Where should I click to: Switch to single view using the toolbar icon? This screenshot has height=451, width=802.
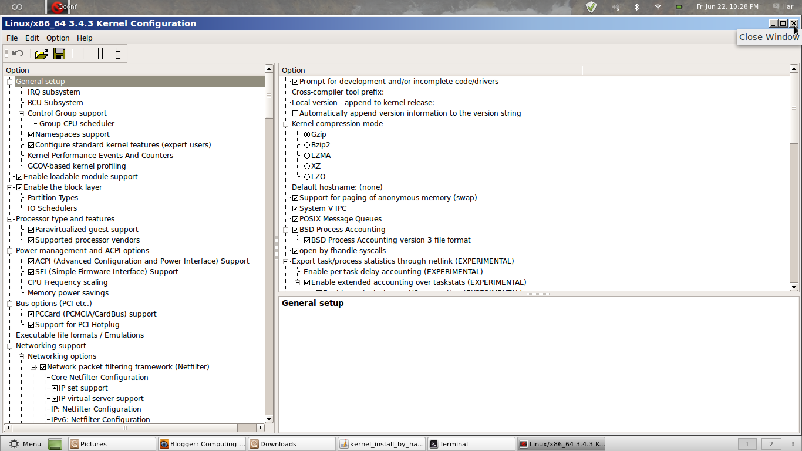(x=82, y=53)
